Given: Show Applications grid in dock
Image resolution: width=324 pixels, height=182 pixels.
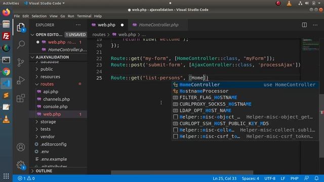Looking at the screenshot, I should (x=6, y=176).
